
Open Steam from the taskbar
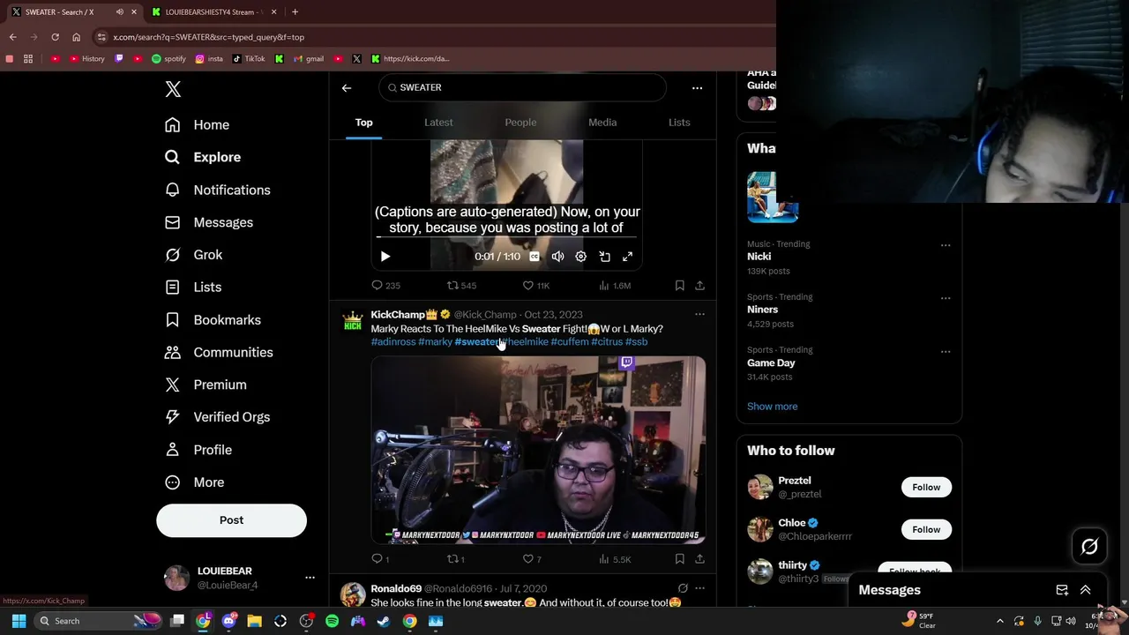point(384,621)
